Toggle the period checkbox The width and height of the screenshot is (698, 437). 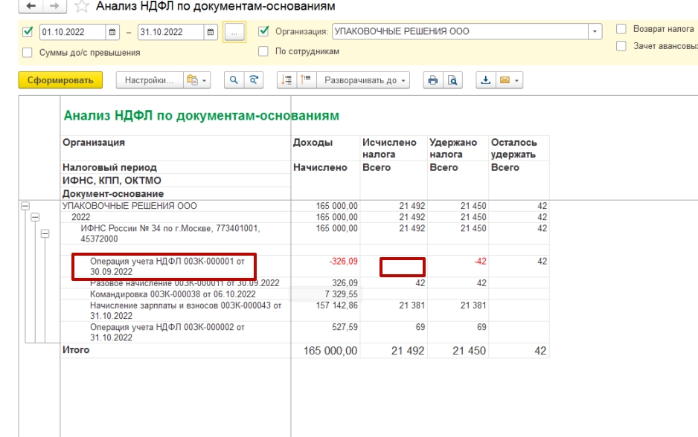(x=28, y=32)
